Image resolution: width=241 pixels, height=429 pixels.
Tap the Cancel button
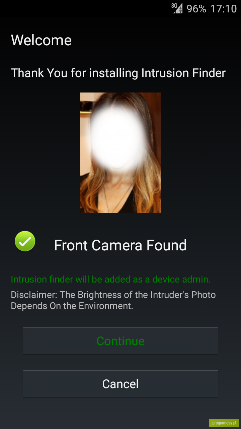click(x=120, y=384)
